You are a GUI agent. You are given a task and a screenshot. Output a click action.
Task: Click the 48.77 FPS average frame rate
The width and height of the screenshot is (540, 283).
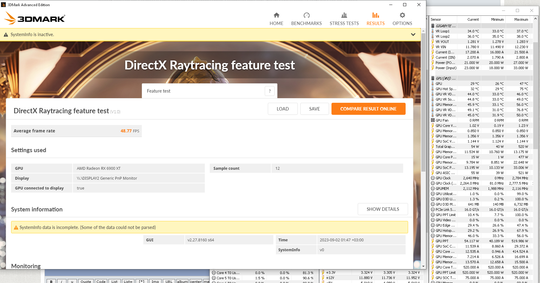pyautogui.click(x=130, y=131)
